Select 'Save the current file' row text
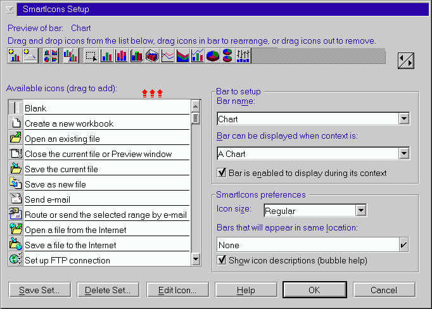Image resolution: width=432 pixels, height=309 pixels. coord(61,169)
